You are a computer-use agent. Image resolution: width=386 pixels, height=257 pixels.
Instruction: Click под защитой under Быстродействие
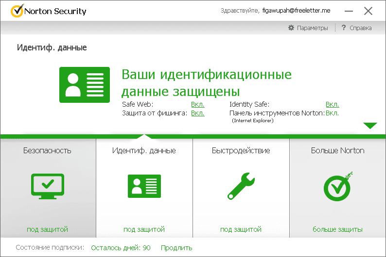[x=241, y=229]
